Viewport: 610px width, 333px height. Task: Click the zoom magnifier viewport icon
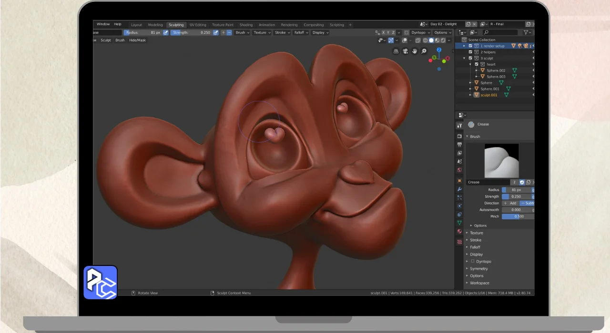(424, 51)
